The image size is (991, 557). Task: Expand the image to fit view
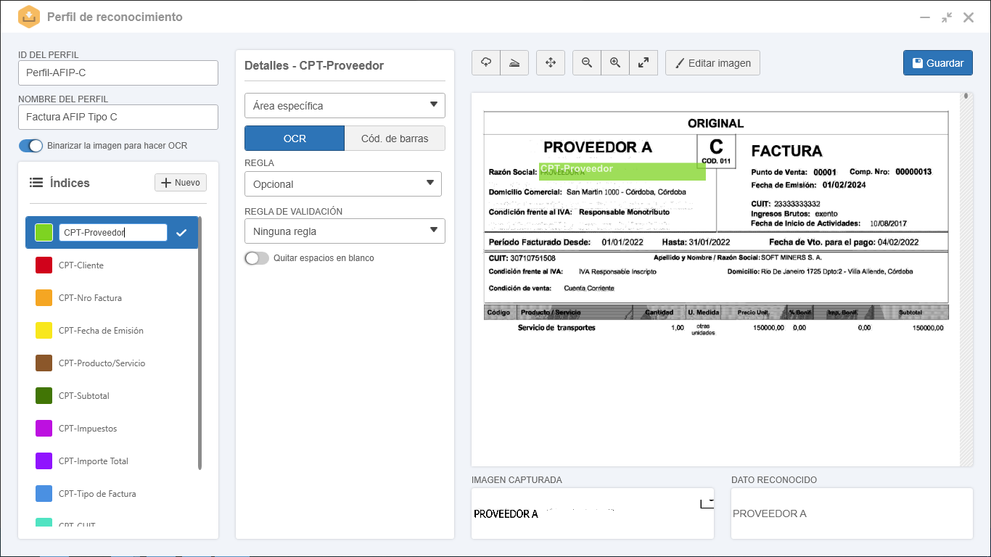coord(643,63)
